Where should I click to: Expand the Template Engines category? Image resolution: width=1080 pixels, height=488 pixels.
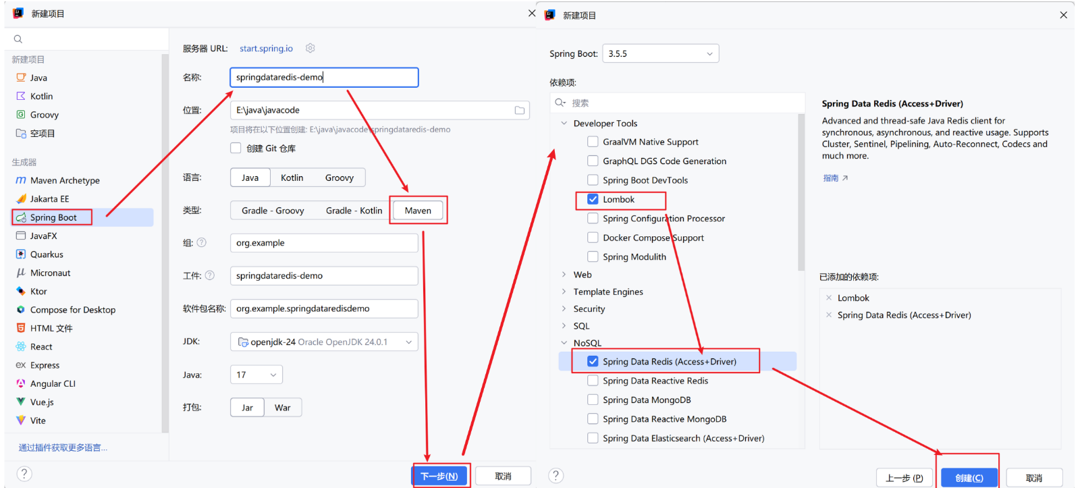click(564, 292)
